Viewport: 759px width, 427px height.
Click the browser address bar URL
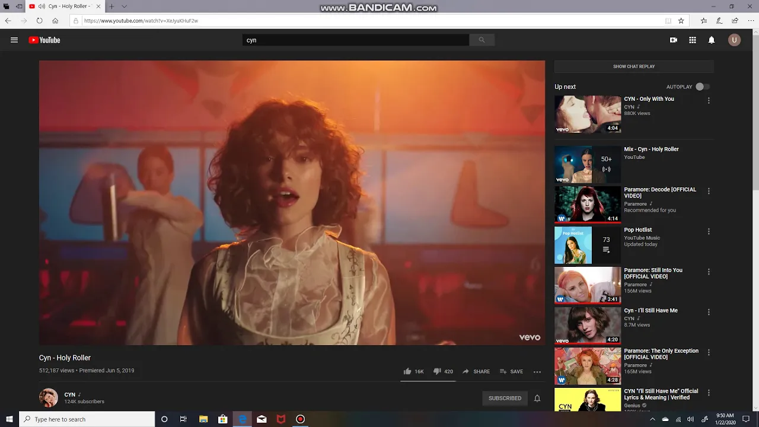coord(141,21)
